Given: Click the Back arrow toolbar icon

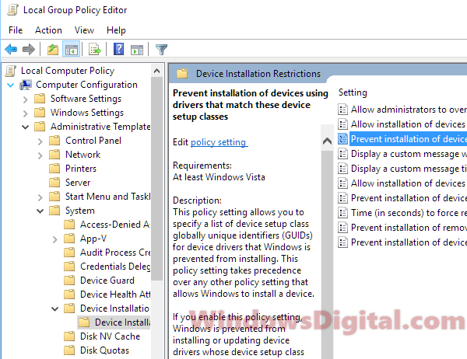Looking at the screenshot, I should point(12,49).
